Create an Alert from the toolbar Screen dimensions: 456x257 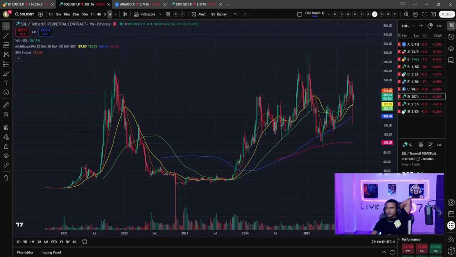click(198, 14)
